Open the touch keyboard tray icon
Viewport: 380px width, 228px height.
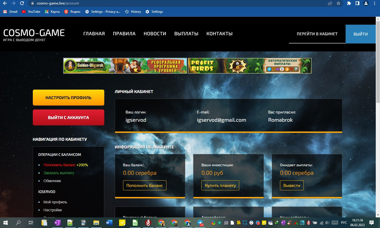(x=335, y=223)
